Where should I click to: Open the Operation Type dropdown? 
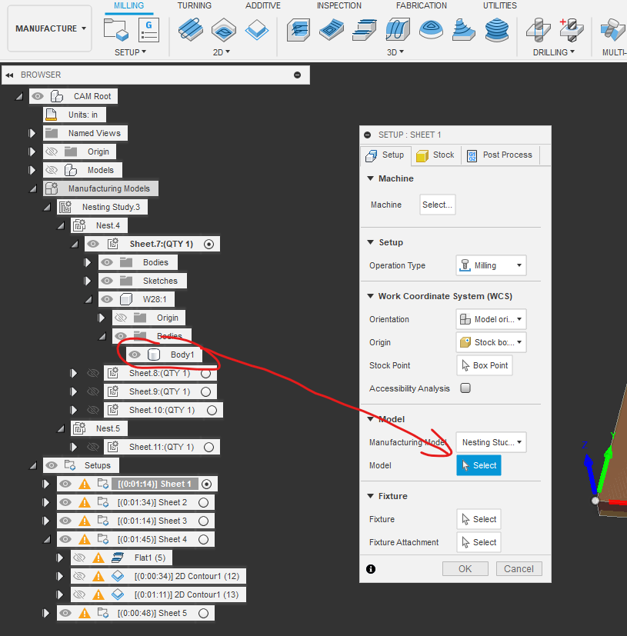(491, 265)
